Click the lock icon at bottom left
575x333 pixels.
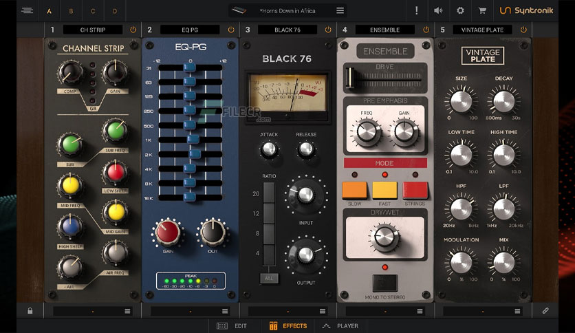[x=30, y=311]
